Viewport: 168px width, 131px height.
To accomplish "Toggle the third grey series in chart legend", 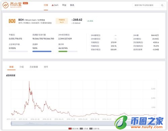I will (94, 129).
